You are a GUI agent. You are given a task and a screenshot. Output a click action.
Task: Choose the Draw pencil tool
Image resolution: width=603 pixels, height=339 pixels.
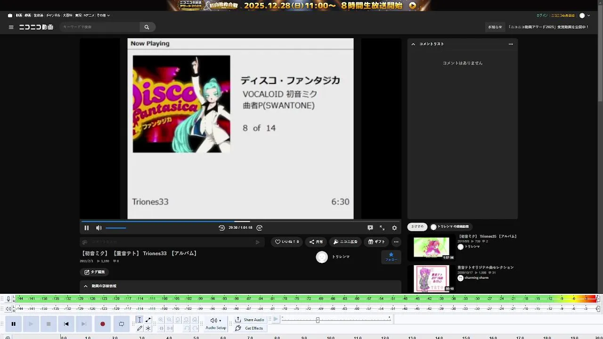click(139, 328)
